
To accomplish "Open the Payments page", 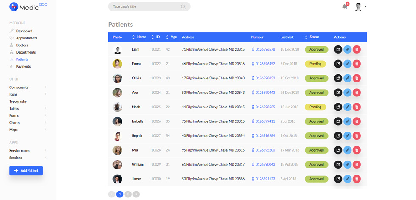I will click(23, 66).
